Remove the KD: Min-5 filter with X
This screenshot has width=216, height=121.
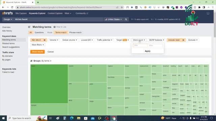tap(45, 40)
